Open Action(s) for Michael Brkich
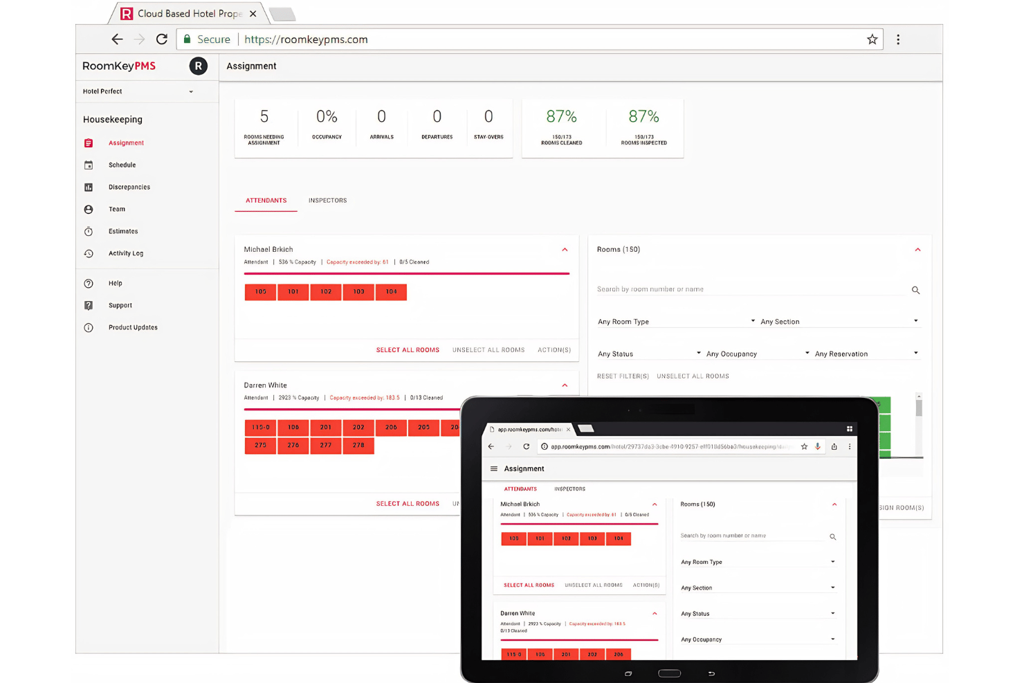This screenshot has height=683, width=1024. (x=554, y=350)
